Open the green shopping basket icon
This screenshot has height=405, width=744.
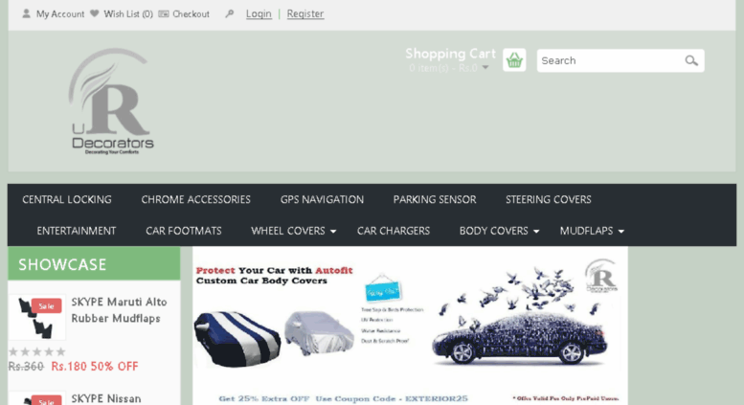click(514, 59)
